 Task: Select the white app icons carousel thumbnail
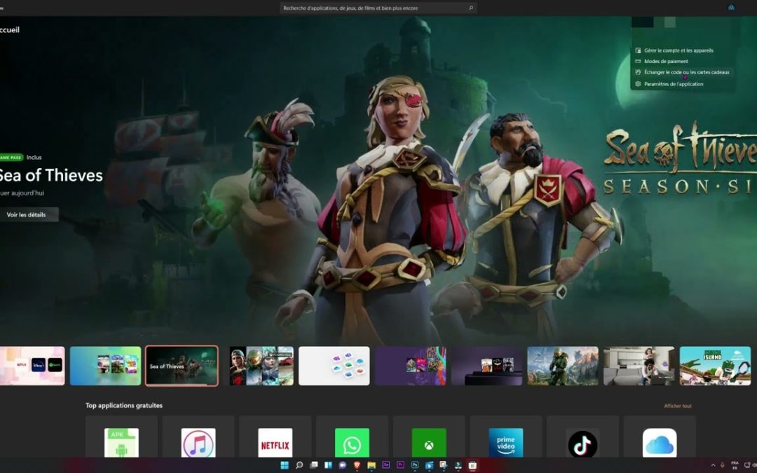(x=334, y=366)
